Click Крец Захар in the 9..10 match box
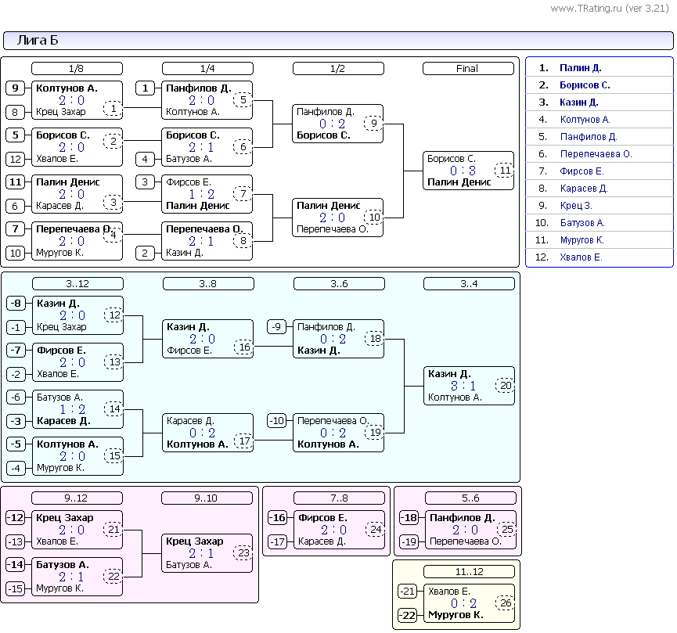Image resolution: width=677 pixels, height=633 pixels. click(194, 541)
